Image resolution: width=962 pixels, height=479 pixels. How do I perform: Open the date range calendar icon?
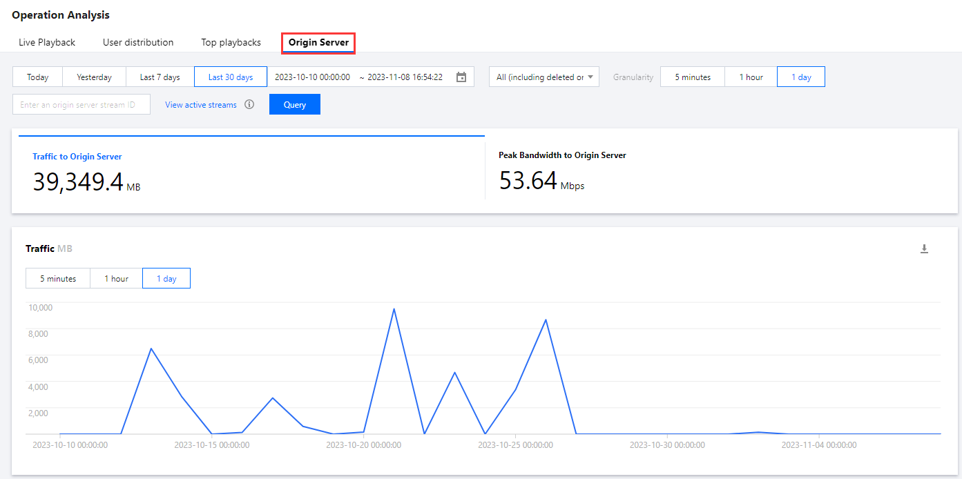[x=461, y=77]
